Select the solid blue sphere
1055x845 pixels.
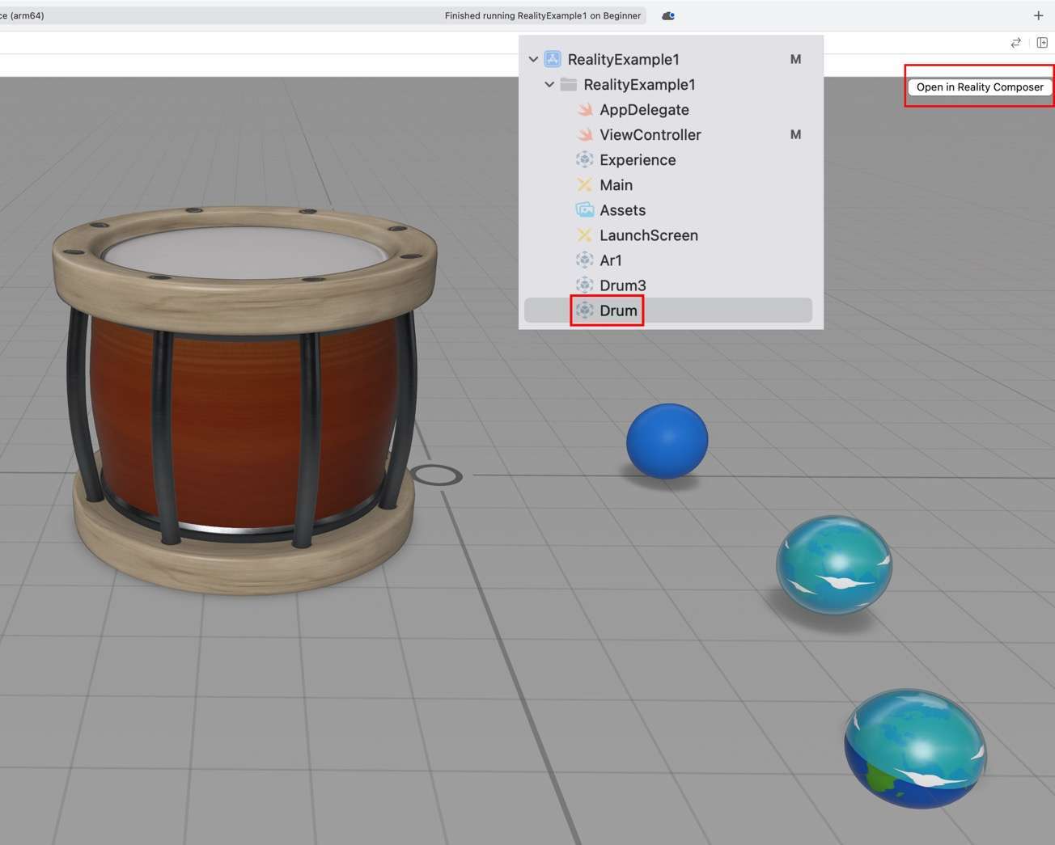pos(667,441)
